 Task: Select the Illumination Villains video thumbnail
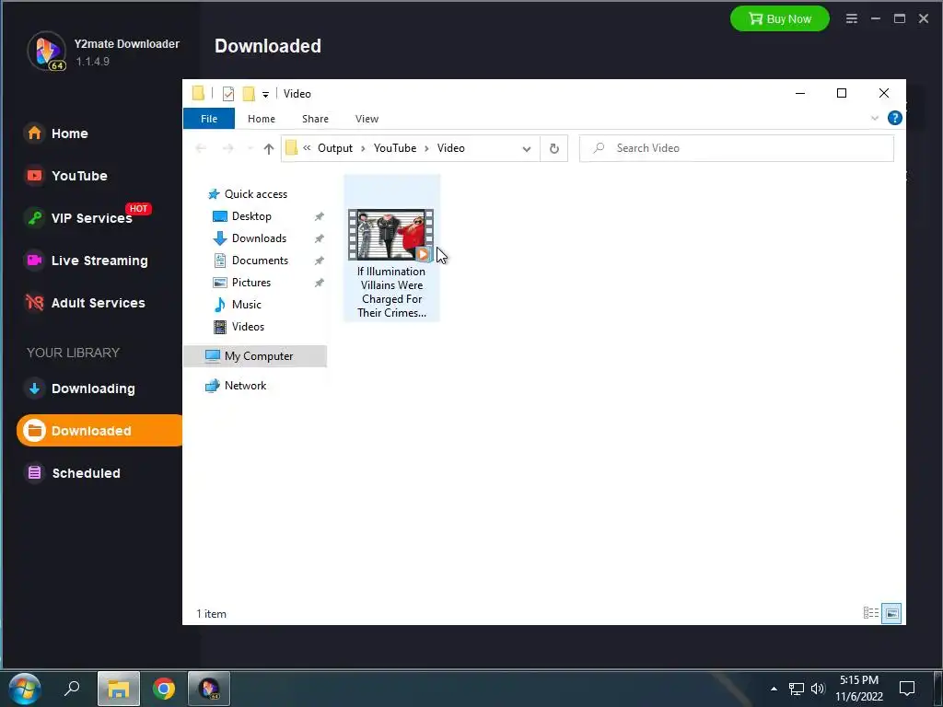click(390, 235)
